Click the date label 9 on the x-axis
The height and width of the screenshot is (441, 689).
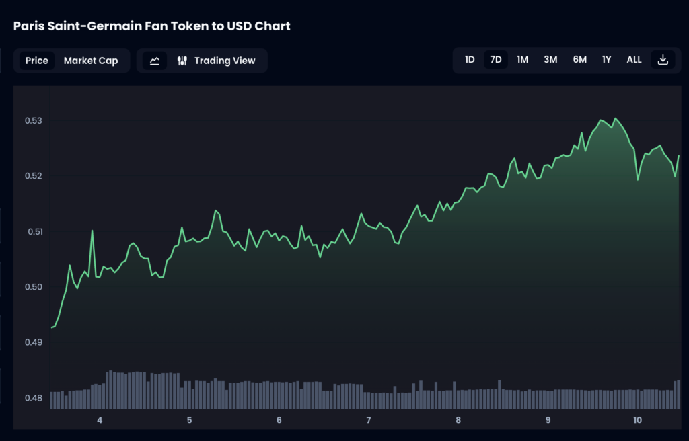[x=548, y=420]
